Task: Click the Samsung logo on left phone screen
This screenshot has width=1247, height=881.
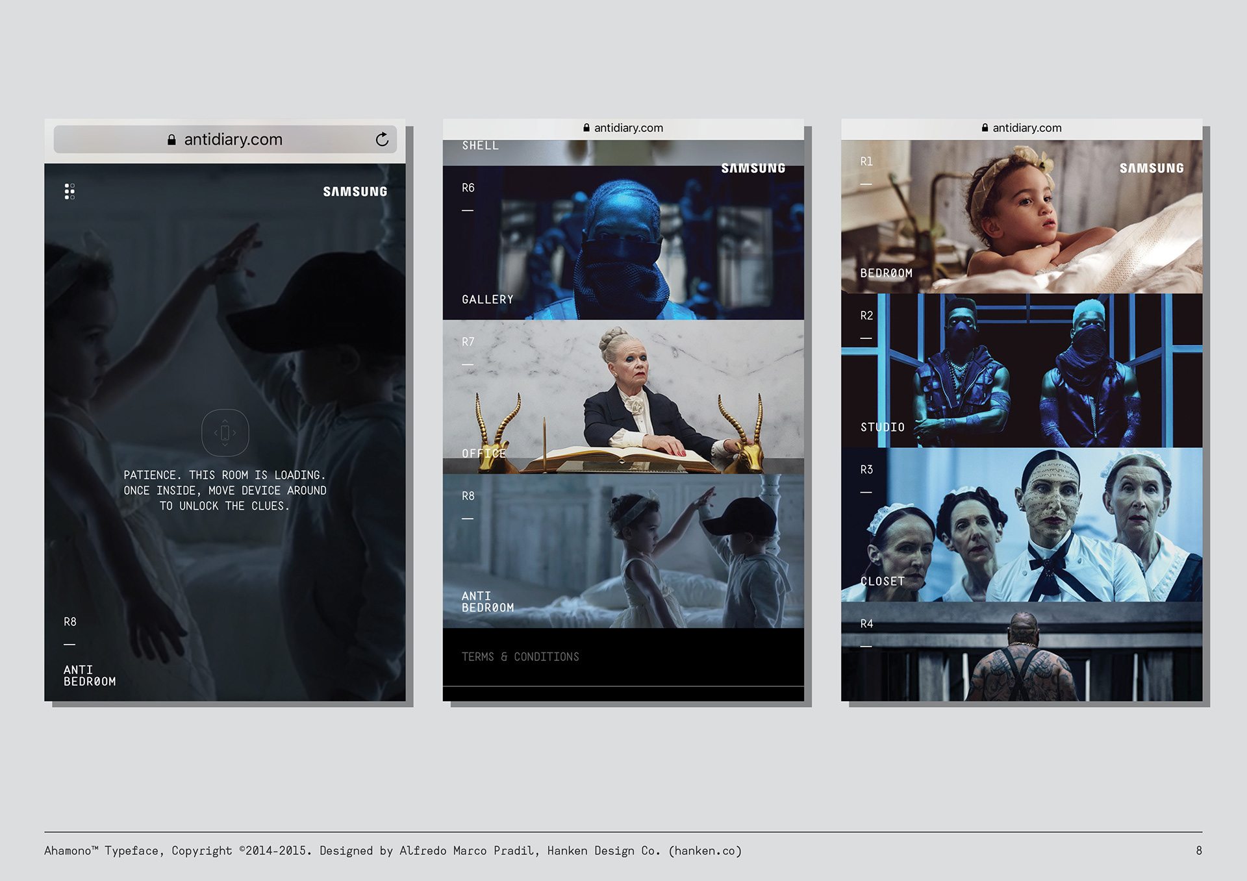Action: tap(355, 192)
